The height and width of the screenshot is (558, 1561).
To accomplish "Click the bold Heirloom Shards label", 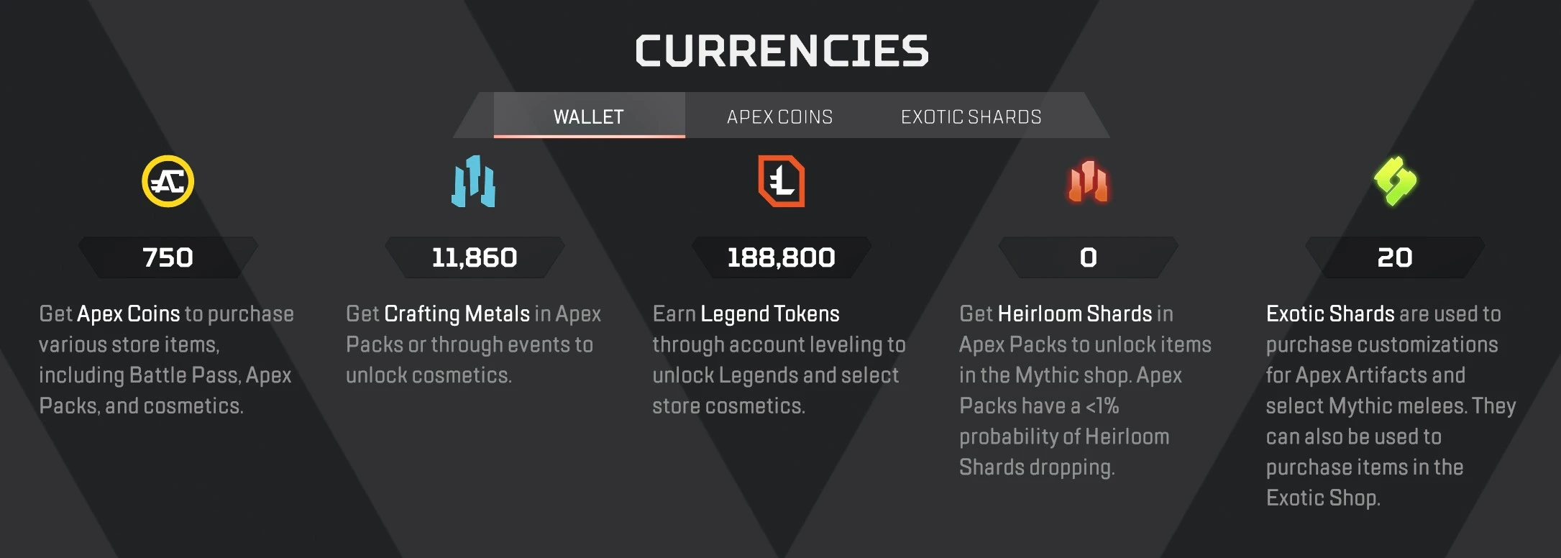I will pos(1075,314).
